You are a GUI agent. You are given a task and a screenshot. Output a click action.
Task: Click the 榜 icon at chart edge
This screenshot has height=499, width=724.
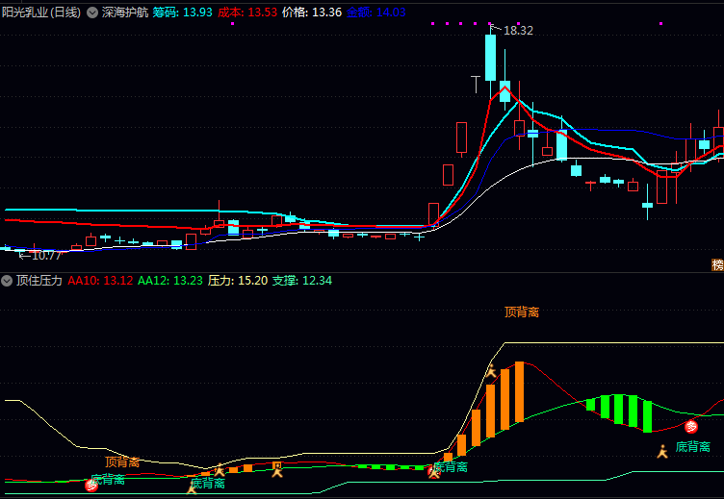(x=717, y=264)
